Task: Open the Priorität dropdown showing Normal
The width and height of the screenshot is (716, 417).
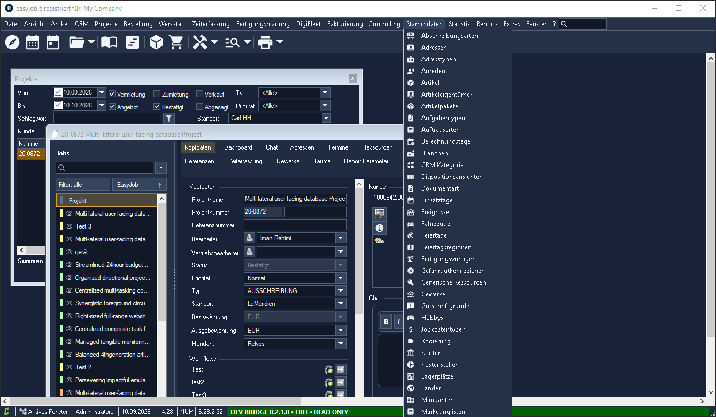Action: pyautogui.click(x=341, y=278)
